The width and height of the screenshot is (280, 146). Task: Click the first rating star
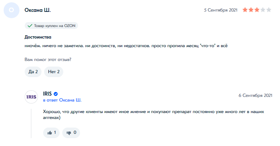coord(245,10)
